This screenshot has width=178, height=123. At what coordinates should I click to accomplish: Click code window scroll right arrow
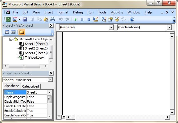(168, 117)
